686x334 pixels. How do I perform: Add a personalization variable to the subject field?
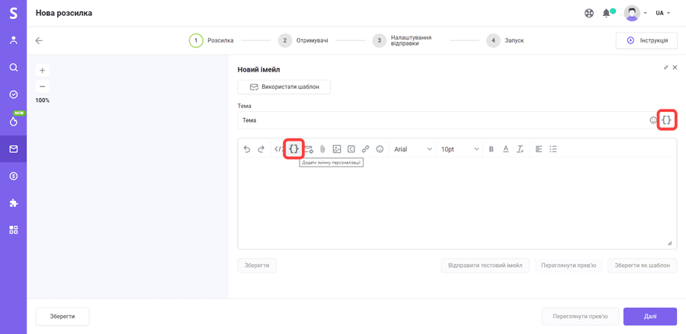pos(667,120)
